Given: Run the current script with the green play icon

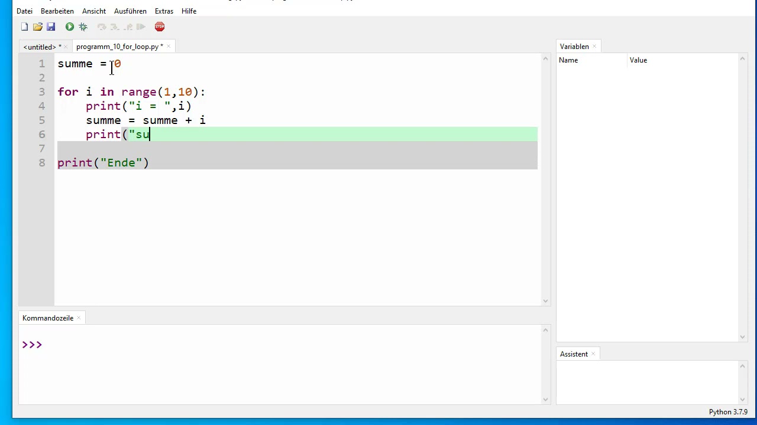Looking at the screenshot, I should point(70,27).
